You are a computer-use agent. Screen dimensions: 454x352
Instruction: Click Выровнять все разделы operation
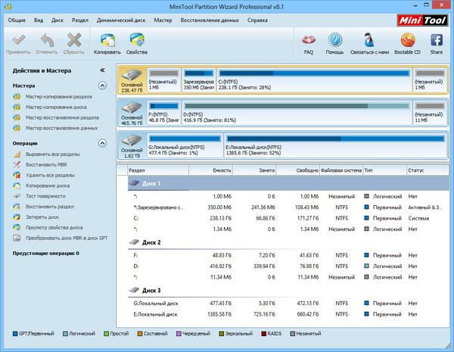pyautogui.click(x=53, y=154)
